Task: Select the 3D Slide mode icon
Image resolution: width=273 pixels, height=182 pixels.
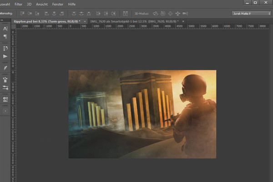Action: coord(177,13)
